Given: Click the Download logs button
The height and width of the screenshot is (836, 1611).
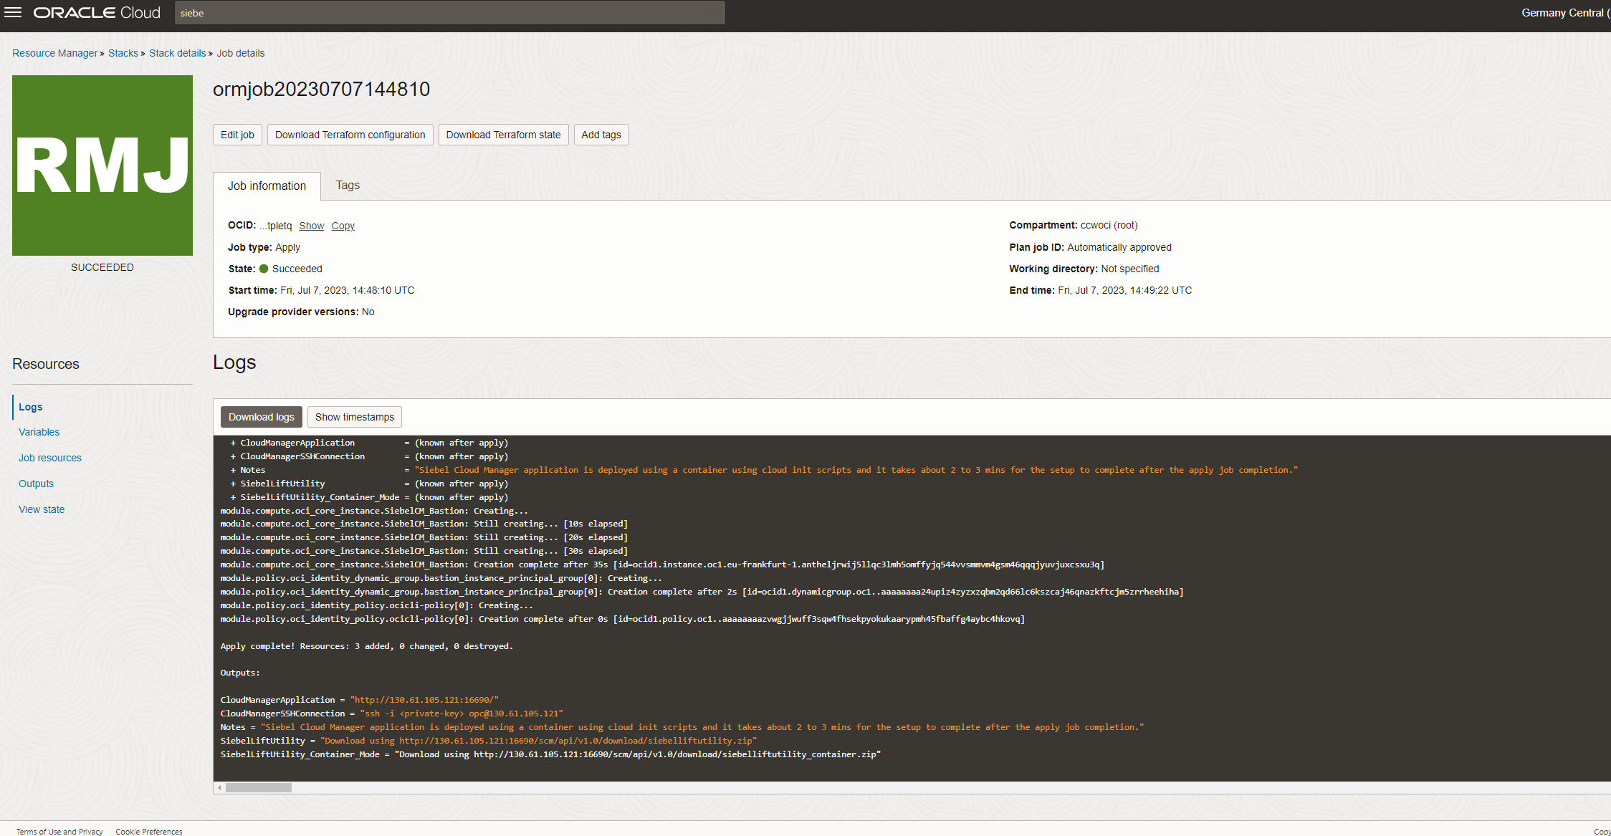Looking at the screenshot, I should 262,416.
